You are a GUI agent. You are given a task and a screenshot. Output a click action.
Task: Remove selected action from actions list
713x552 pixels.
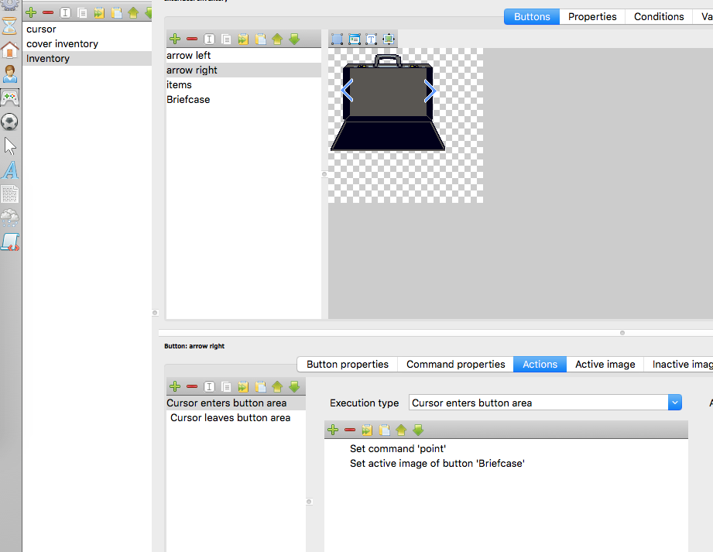[x=192, y=386]
